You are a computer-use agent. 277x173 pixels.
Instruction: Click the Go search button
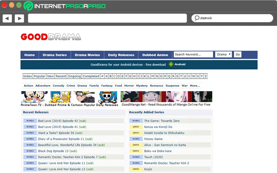238,54
